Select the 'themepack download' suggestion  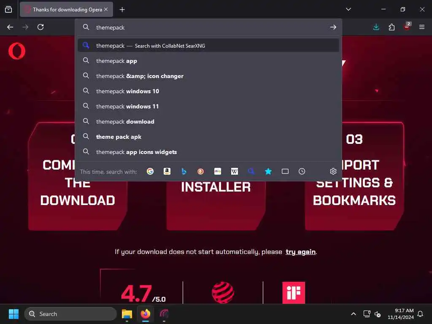click(x=208, y=121)
